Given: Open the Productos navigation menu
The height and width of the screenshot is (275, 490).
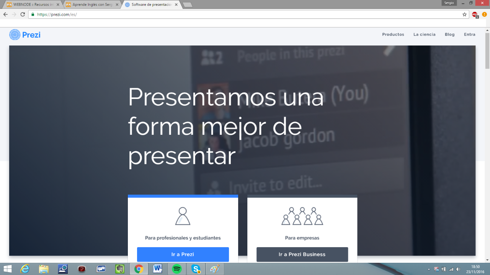Looking at the screenshot, I should coord(393,34).
